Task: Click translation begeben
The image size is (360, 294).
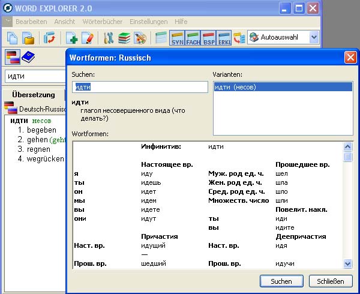Action: point(41,130)
